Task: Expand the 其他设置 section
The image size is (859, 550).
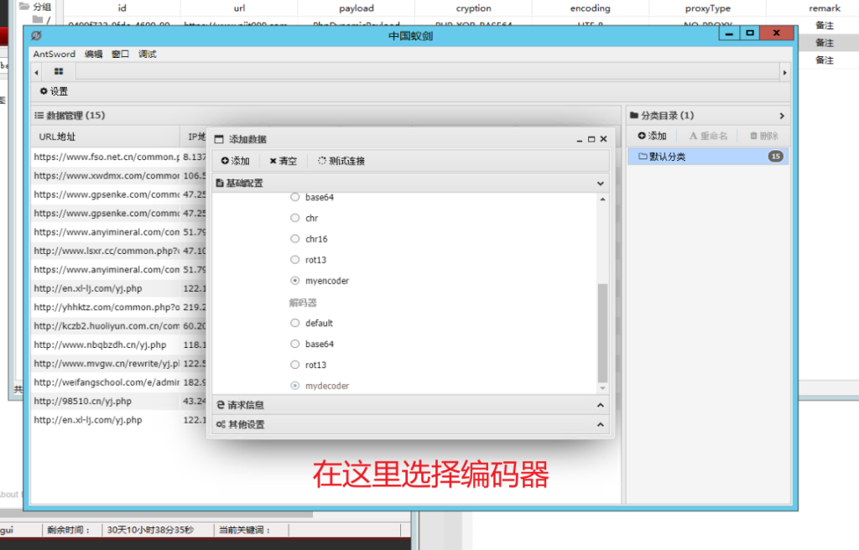Action: pyautogui.click(x=600, y=425)
